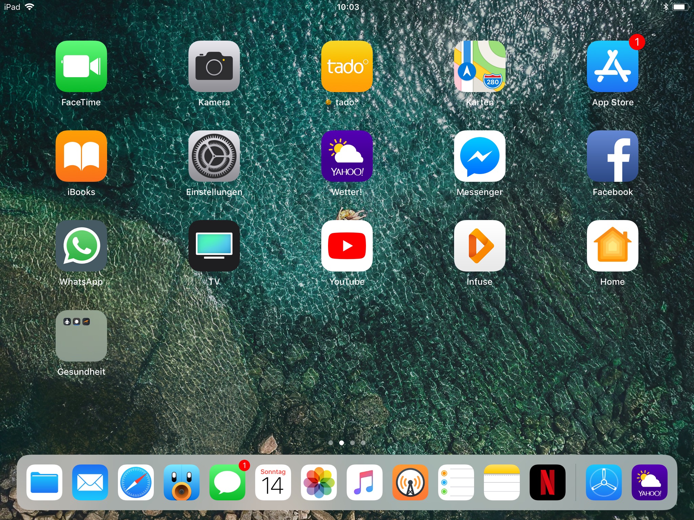
Task: Launch WhatsApp
Action: (81, 246)
